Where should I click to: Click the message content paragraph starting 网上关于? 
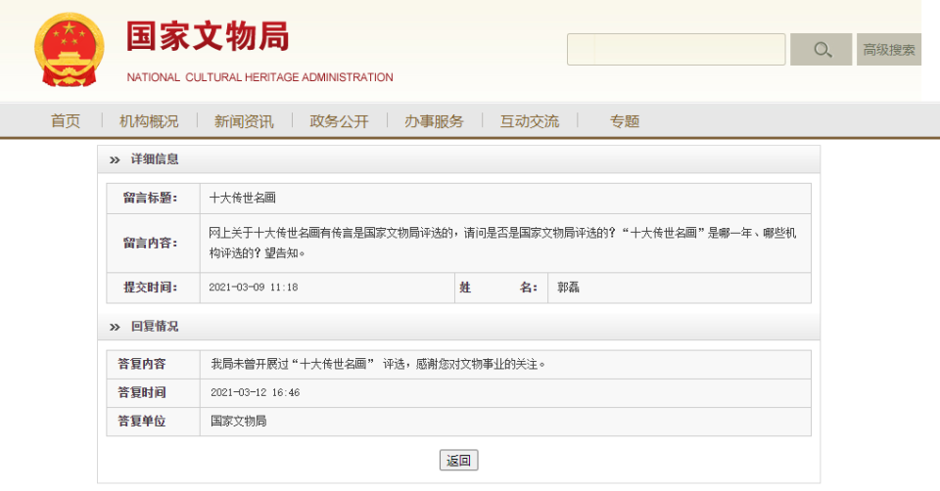coord(502,244)
